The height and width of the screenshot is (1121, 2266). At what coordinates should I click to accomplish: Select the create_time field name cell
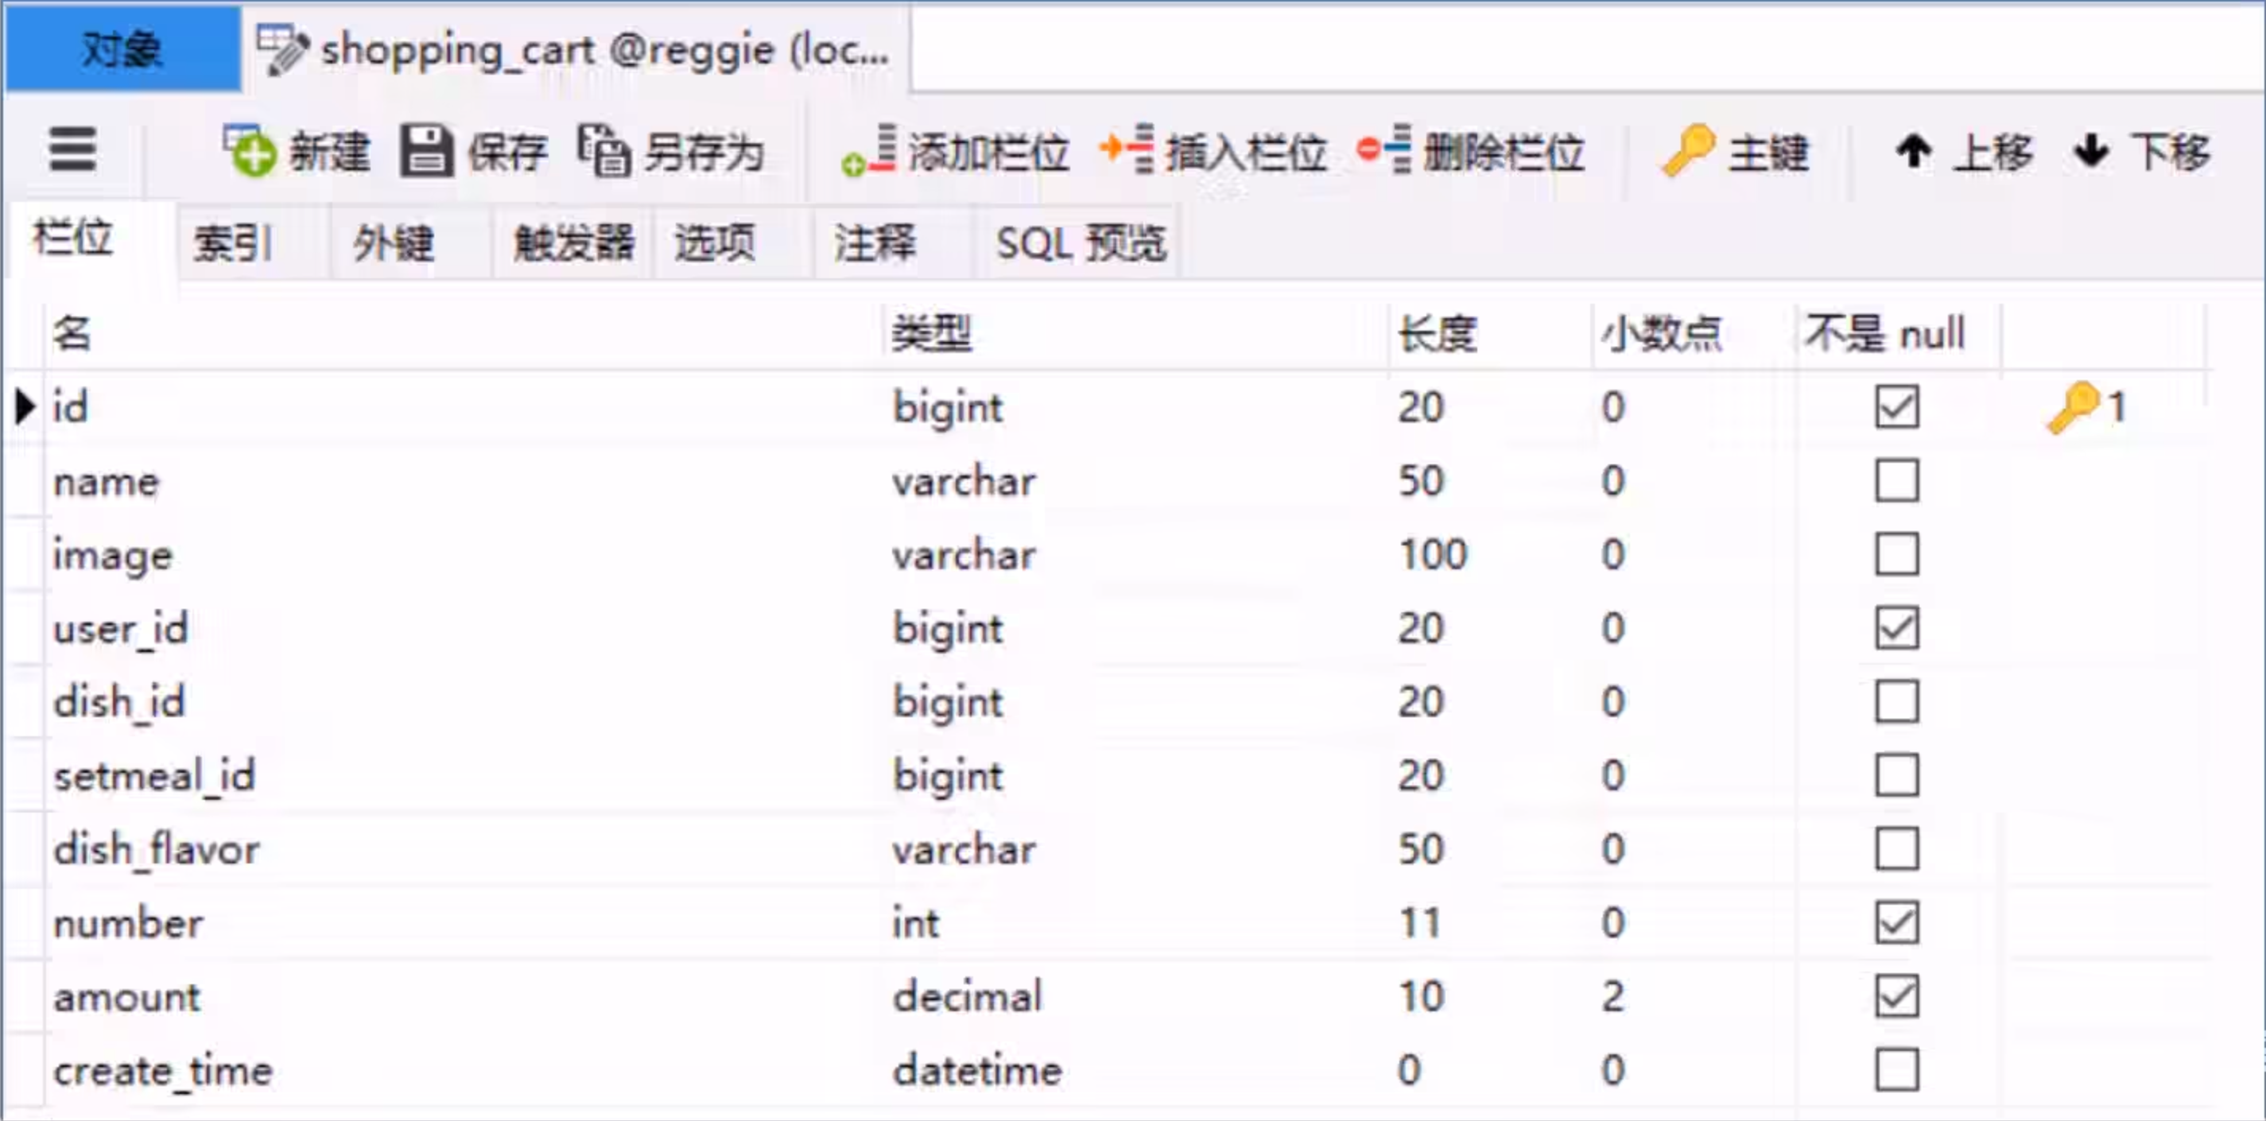coord(463,1071)
